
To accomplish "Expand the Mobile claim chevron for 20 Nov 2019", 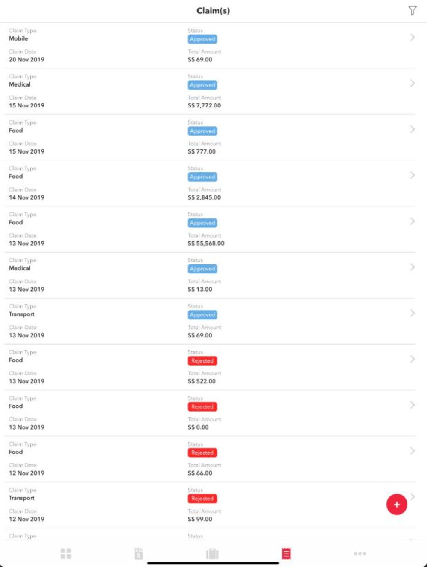I will (412, 38).
